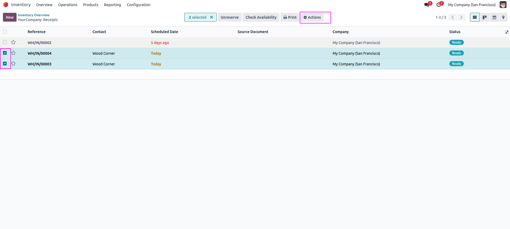Screen dimensions: 510x229
Task: Click Ready status badge for WH/IN/00002
Action: click(x=457, y=42)
